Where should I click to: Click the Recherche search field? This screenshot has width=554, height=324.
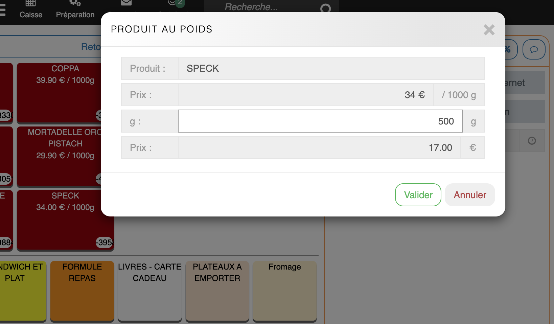coord(267,7)
